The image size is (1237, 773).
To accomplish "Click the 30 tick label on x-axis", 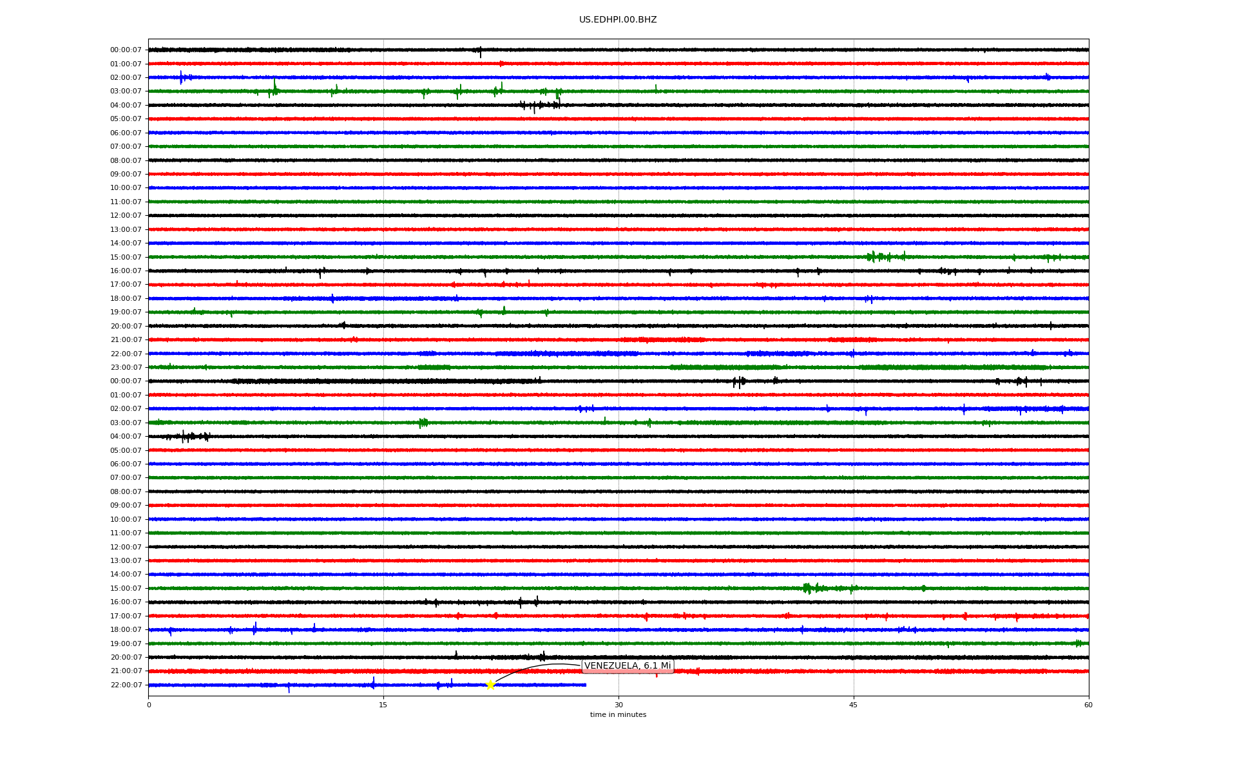I will click(x=618, y=705).
